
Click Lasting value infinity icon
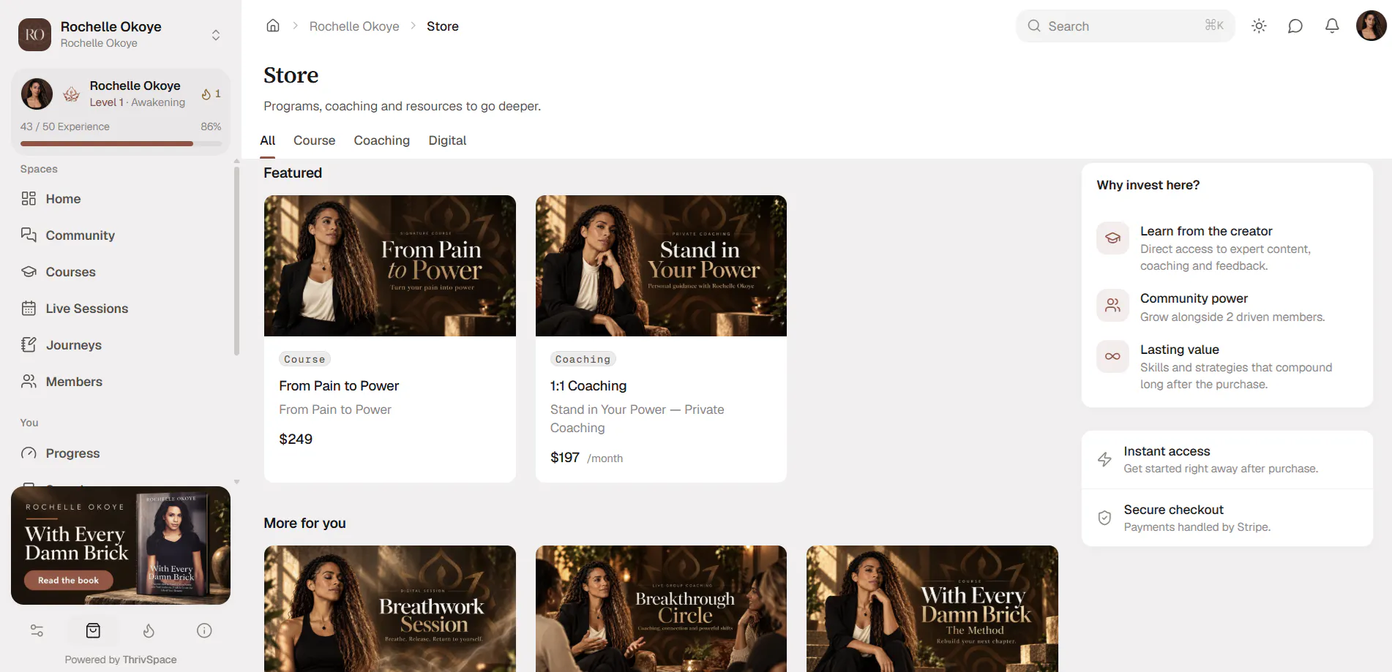pos(1112,356)
